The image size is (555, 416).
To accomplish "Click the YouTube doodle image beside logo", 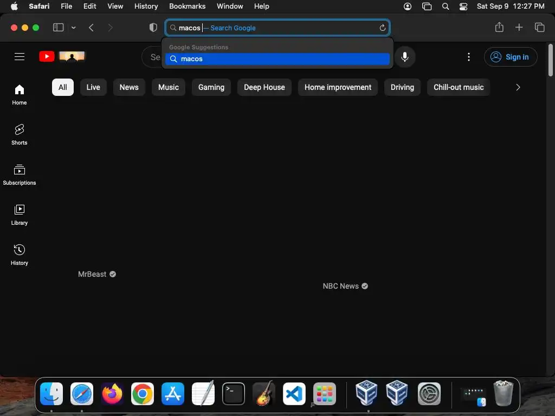I will coord(72,56).
